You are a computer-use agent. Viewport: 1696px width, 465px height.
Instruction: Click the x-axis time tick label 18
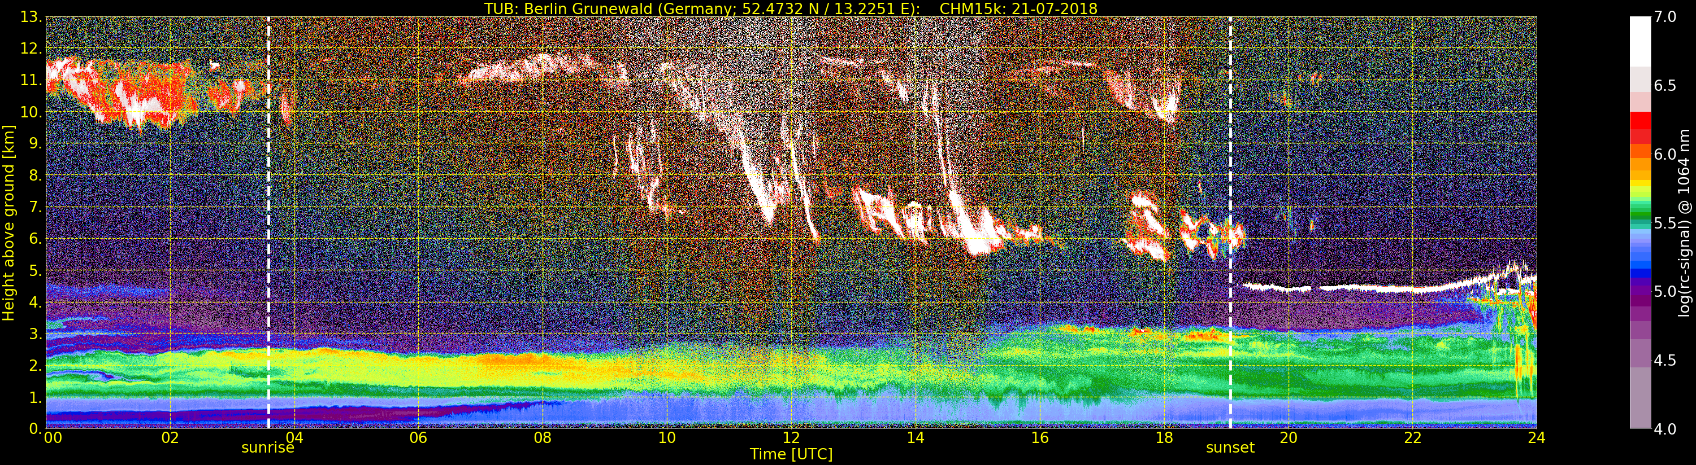(1164, 438)
